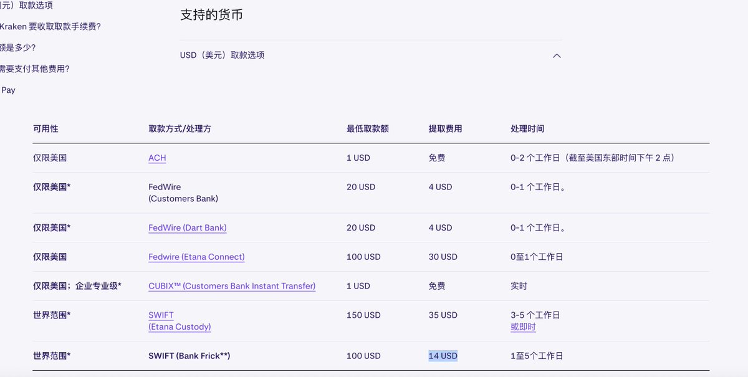Viewport: 748px width, 377px height.
Task: Open the Fedwire (Etana Connect) link
Action: point(196,257)
